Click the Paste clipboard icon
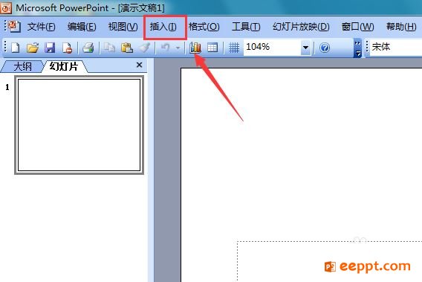Image resolution: width=422 pixels, height=282 pixels. point(127,48)
